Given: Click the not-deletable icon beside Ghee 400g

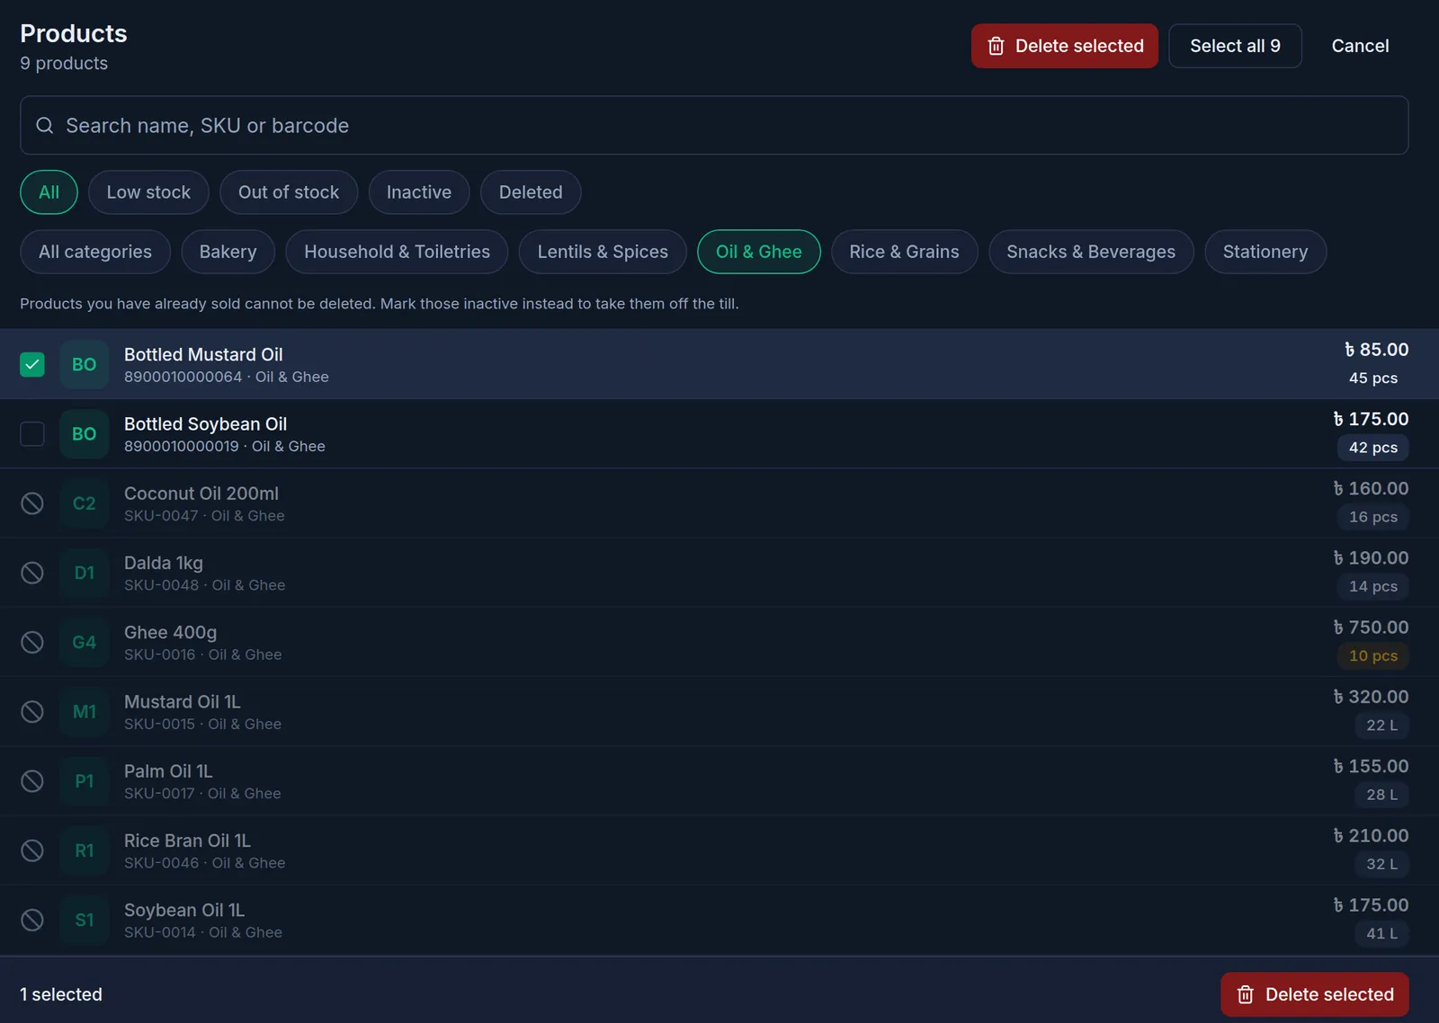Looking at the screenshot, I should (32, 642).
